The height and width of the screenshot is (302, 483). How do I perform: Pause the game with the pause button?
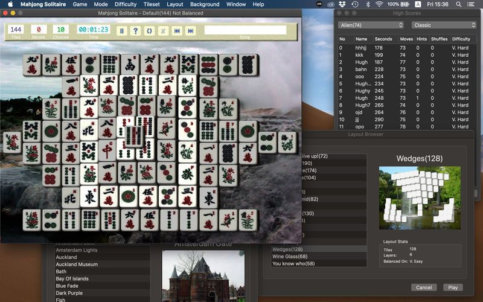pos(122,31)
